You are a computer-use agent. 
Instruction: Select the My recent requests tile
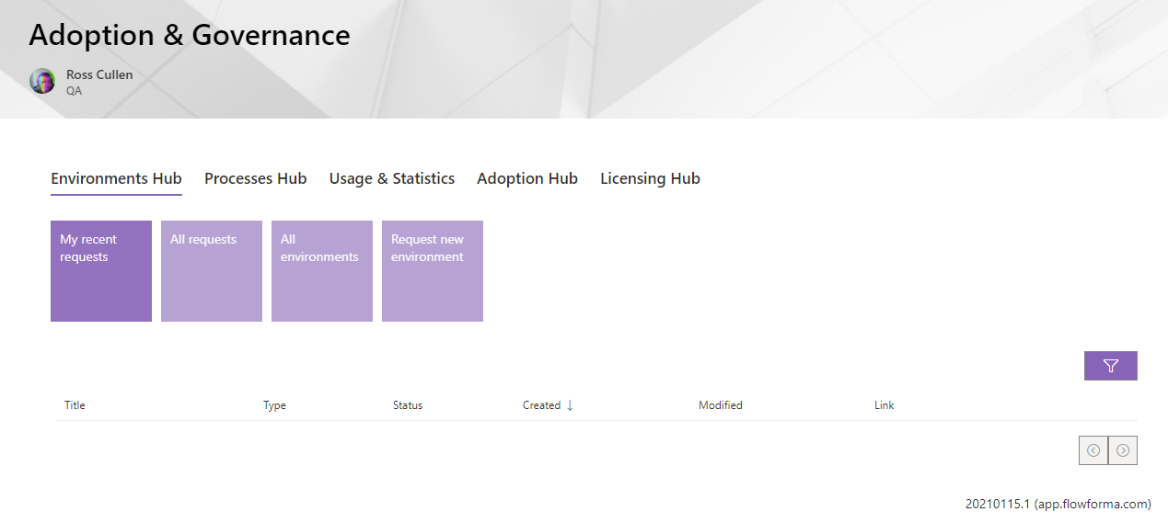pos(101,271)
